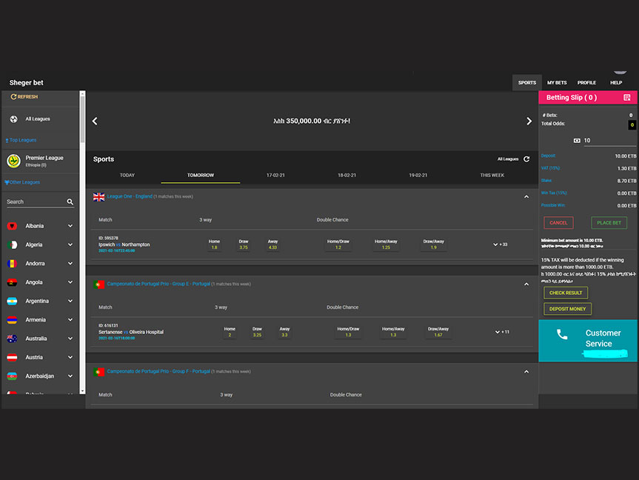Screen dimensions: 639x480
Task: Click the money icon beside stake amount
Action: coord(577,141)
